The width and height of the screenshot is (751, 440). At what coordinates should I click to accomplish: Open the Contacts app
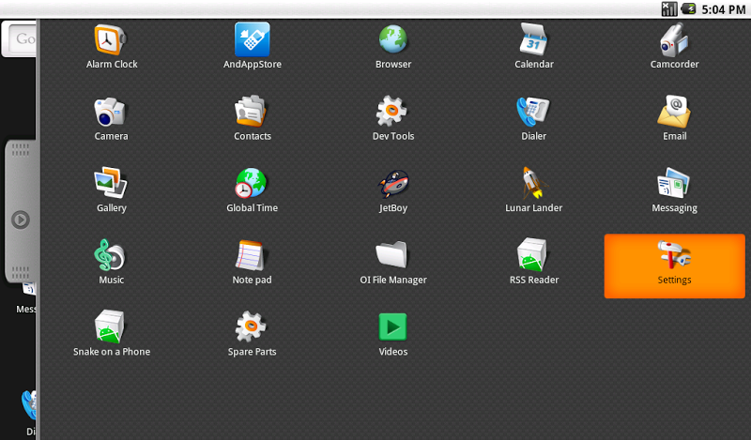[x=252, y=119]
